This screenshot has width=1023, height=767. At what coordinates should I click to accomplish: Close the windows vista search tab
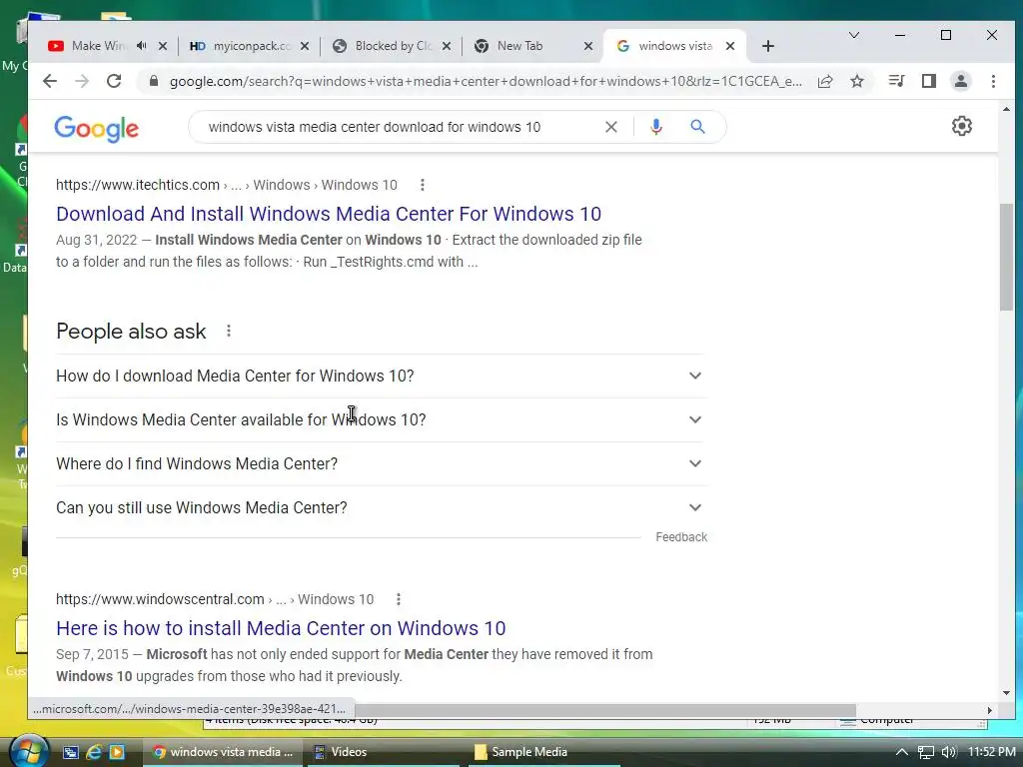click(730, 46)
